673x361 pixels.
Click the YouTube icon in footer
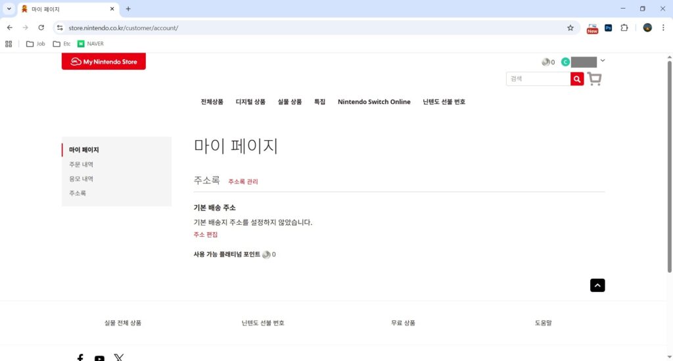[99, 358]
